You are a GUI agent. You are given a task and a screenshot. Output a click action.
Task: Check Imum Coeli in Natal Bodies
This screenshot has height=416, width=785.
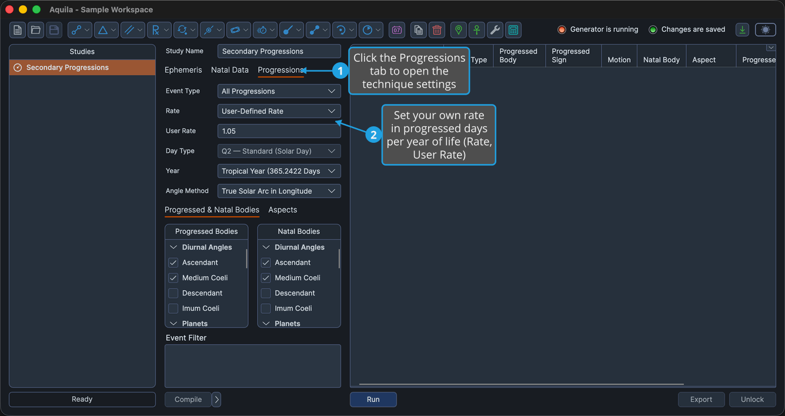point(266,308)
